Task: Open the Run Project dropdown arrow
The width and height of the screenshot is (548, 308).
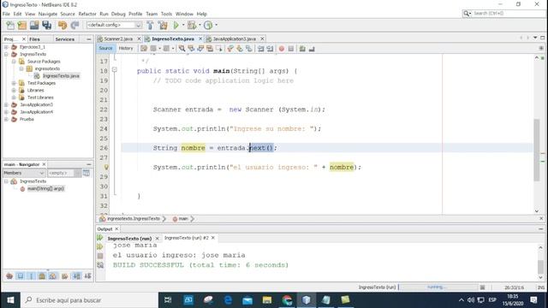Action: tap(182, 25)
